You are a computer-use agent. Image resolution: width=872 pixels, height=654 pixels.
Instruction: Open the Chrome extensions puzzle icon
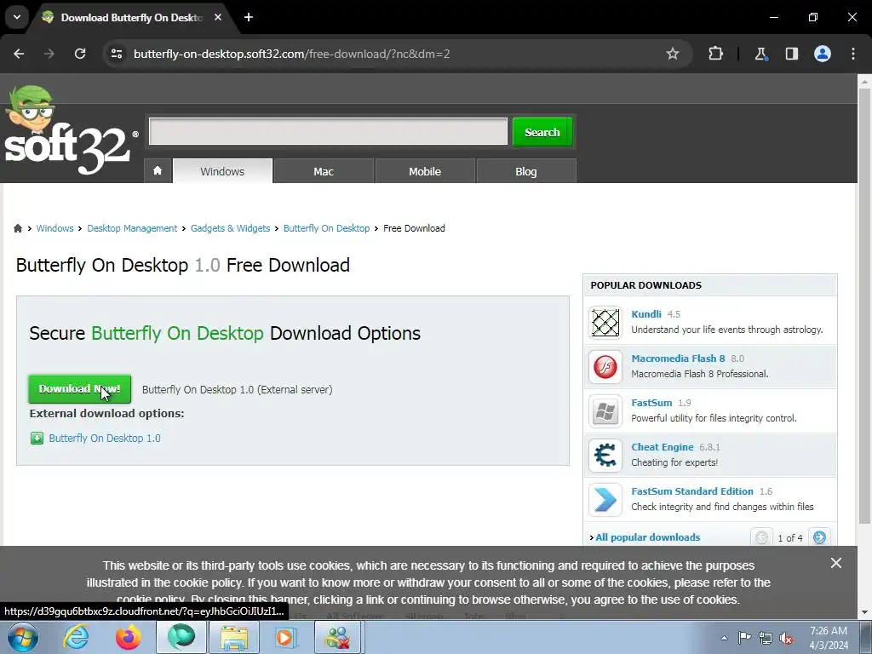[715, 54]
